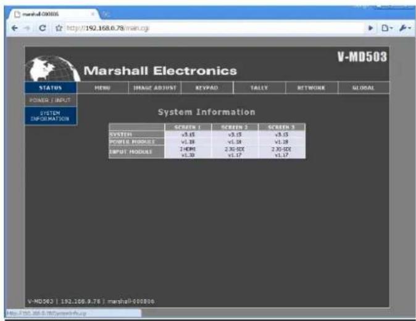Image resolution: width=416 pixels, height=321 pixels.
Task: Open the NETWORK tab
Action: tap(312, 87)
